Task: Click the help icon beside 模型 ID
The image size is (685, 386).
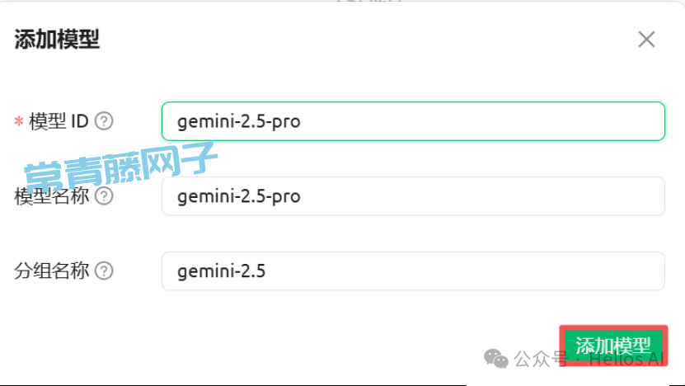Action: click(x=104, y=121)
